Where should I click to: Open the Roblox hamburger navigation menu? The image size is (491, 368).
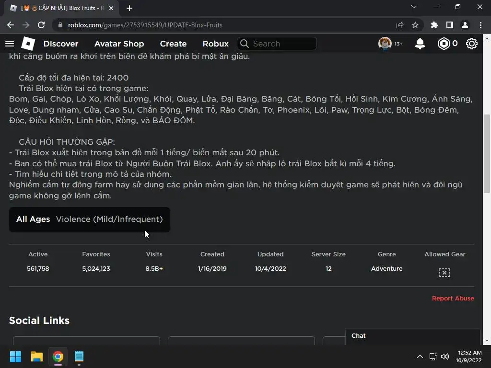tap(10, 44)
